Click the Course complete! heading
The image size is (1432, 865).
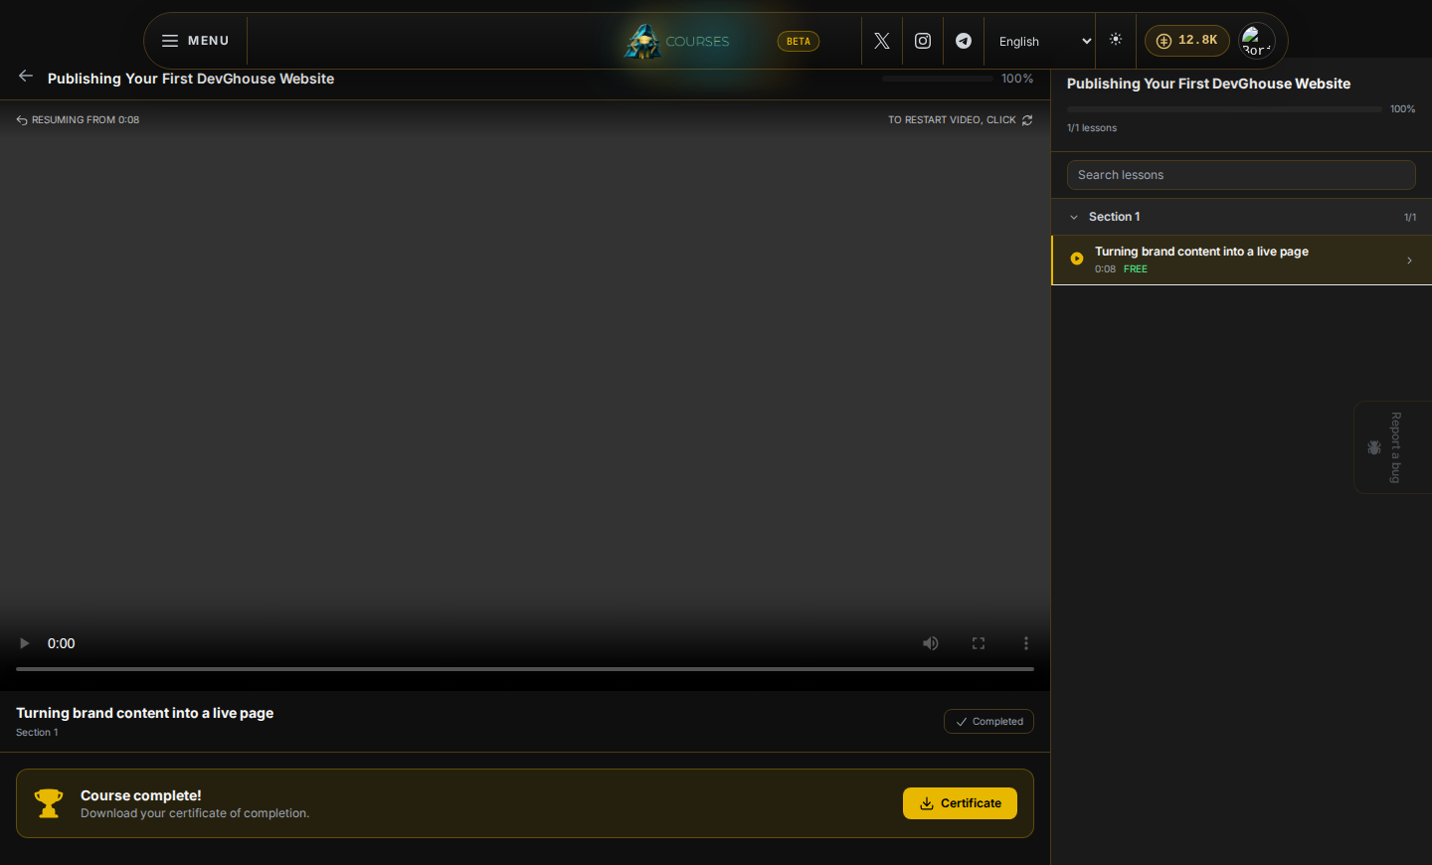(x=140, y=795)
